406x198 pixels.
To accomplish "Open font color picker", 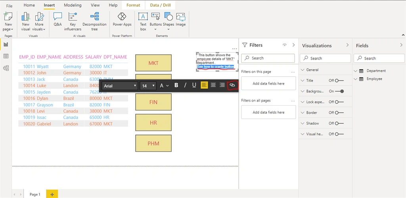I will point(164,85).
